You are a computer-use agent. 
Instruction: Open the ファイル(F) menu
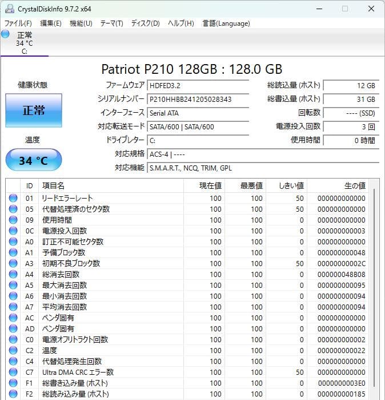18,23
